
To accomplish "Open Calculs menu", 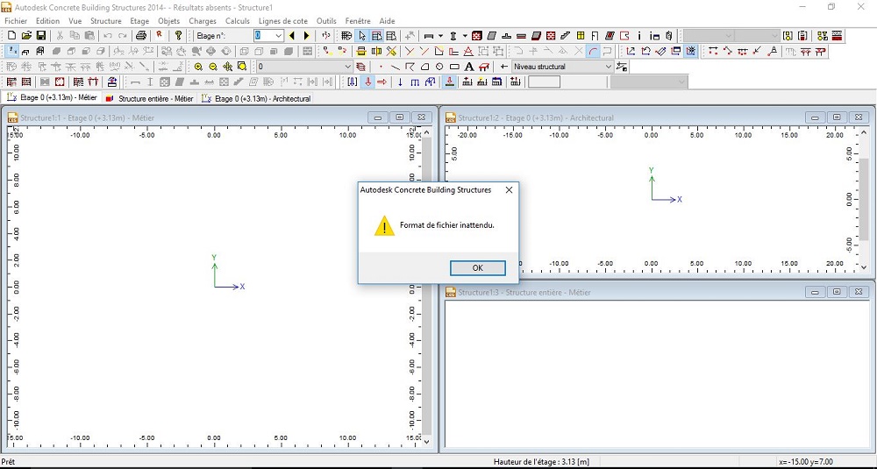I will (x=238, y=21).
